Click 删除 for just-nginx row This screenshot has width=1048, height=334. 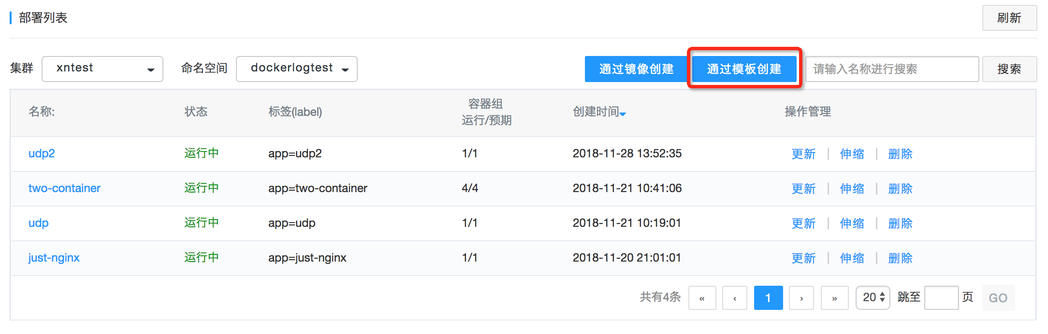900,258
